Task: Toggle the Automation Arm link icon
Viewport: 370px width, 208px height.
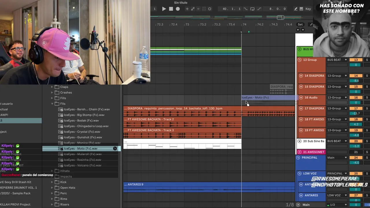Action: click(193, 9)
